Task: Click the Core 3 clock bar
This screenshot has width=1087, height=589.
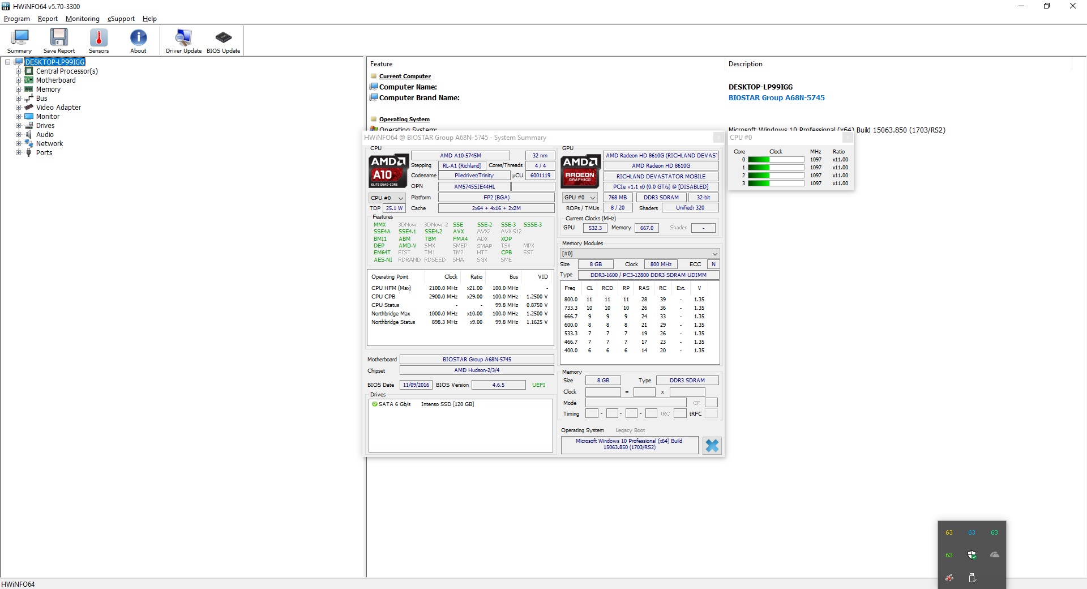Action: 776,183
